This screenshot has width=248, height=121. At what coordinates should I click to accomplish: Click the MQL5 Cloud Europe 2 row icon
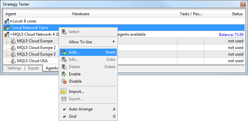(13, 48)
